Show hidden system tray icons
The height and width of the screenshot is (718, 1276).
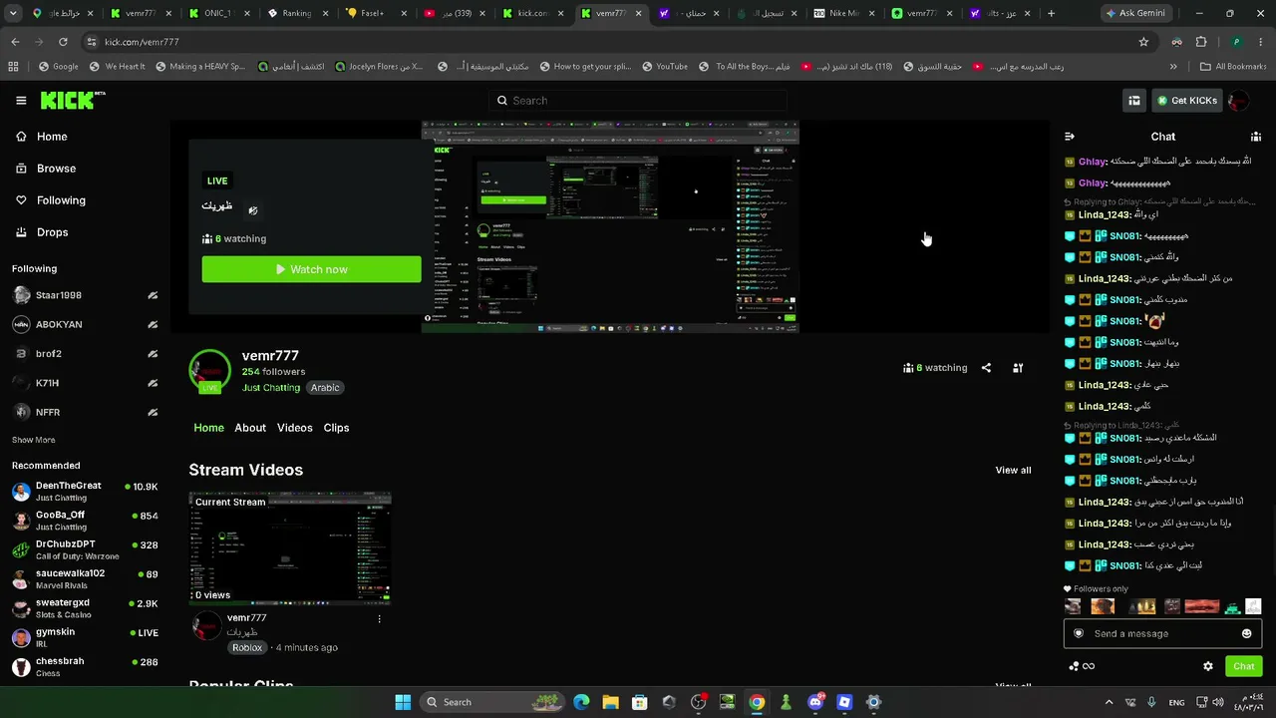point(1109,702)
